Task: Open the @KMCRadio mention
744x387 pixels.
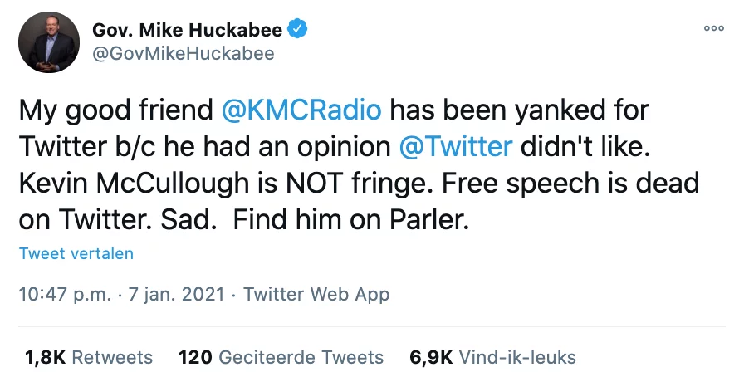Action: tap(302, 110)
